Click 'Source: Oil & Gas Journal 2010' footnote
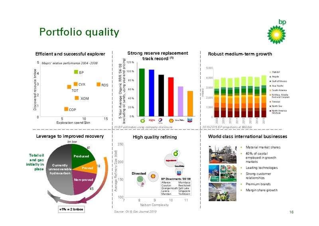319x226 pixels. (135, 212)
